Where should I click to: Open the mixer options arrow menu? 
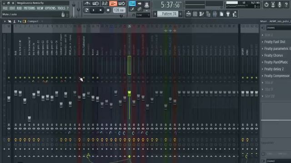[x=5, y=21]
